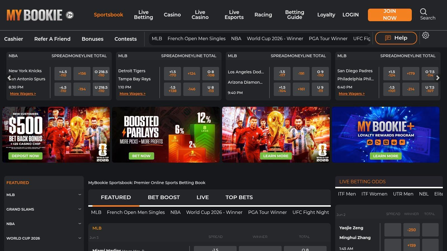This screenshot has width=447, height=251.
Task: Pick Phillies -214 moneyline
Action: (411, 89)
